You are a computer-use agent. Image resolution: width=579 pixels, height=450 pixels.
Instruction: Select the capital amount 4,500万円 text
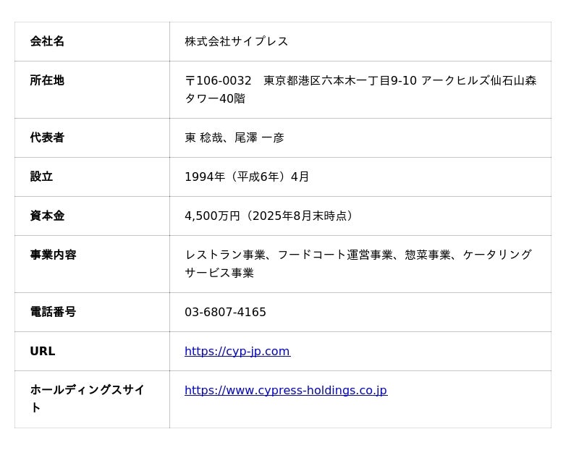[212, 216]
